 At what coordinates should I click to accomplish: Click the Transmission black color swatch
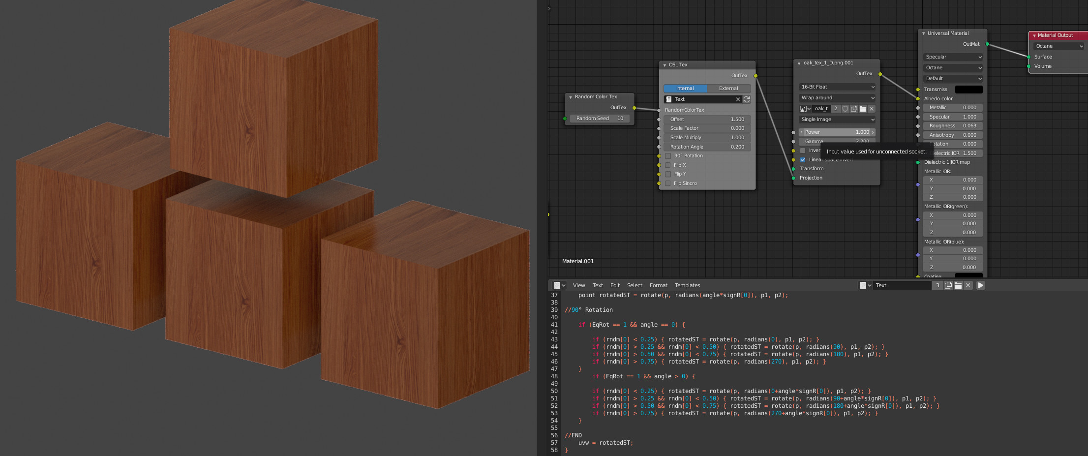click(968, 90)
